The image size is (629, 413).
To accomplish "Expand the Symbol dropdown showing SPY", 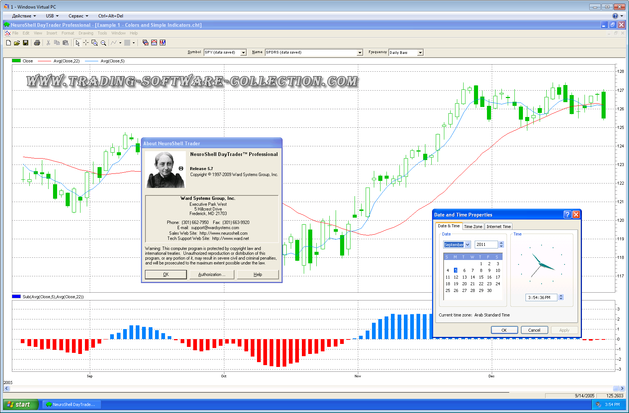I will [x=243, y=53].
